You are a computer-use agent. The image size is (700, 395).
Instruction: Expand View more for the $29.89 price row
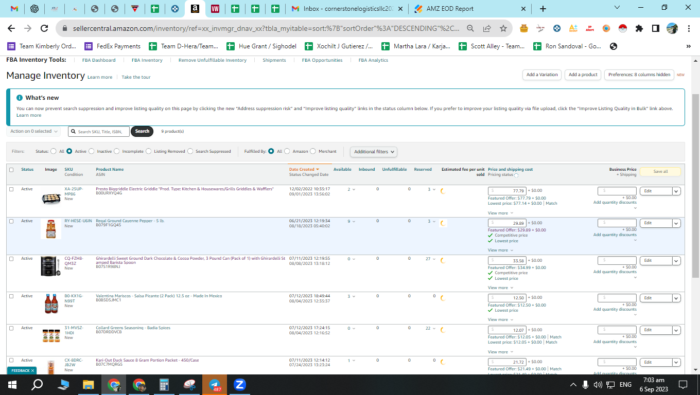(500, 250)
